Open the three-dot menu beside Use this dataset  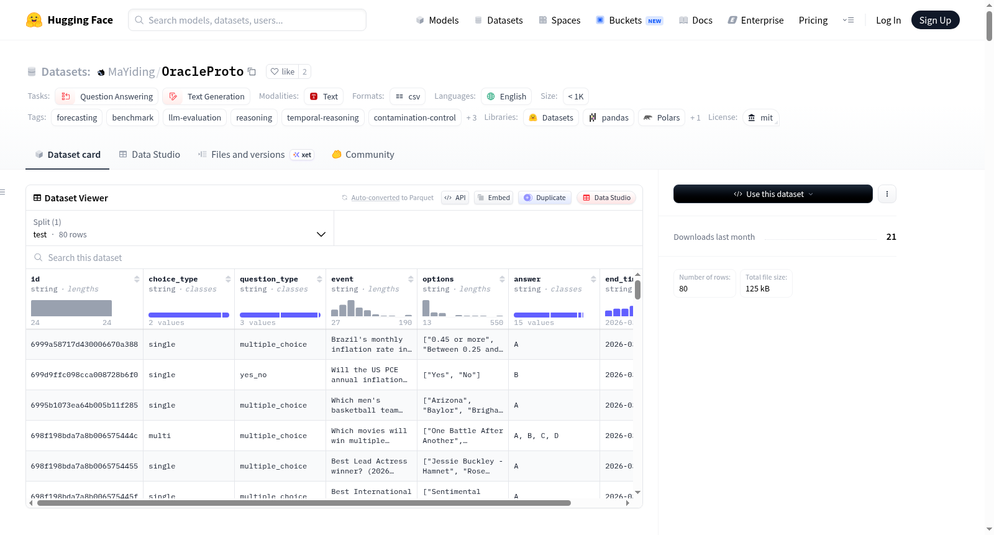(887, 194)
